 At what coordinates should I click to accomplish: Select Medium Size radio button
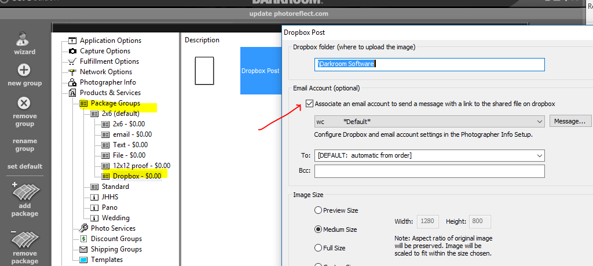click(318, 229)
